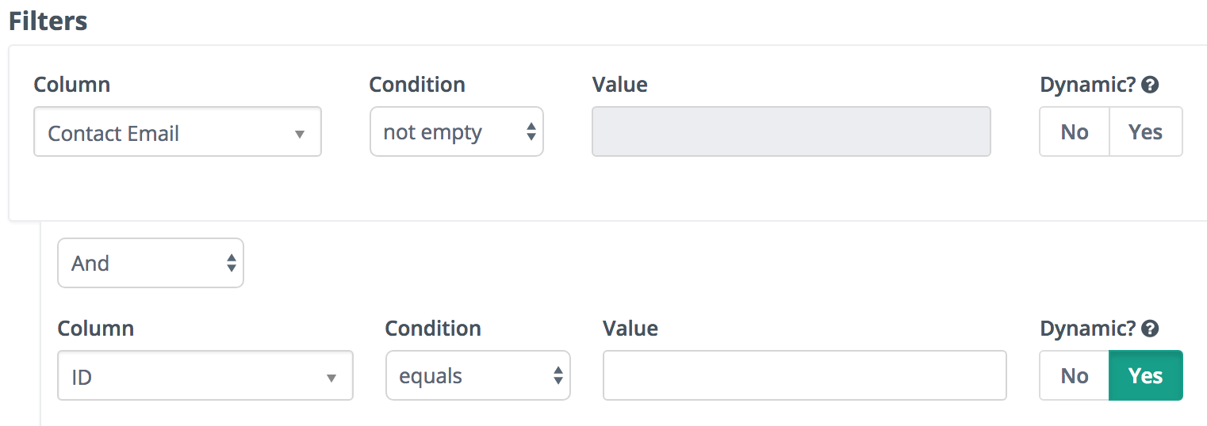
Task: Open the 'not empty' condition dropdown
Action: tap(457, 132)
